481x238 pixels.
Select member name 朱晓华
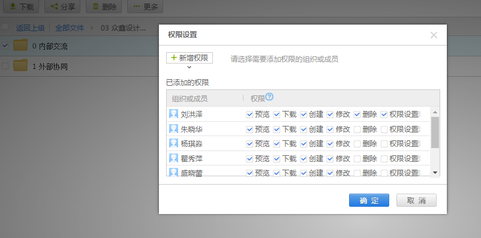[192, 129]
